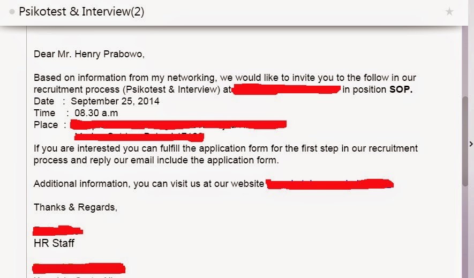
Task: Click scrollbar track below the thumb
Action: point(465,231)
